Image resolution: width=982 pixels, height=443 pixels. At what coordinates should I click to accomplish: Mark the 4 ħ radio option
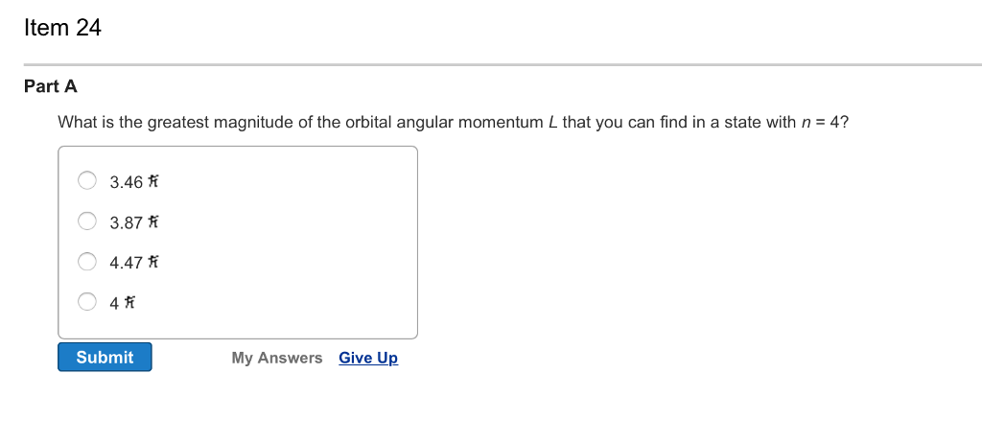(87, 302)
